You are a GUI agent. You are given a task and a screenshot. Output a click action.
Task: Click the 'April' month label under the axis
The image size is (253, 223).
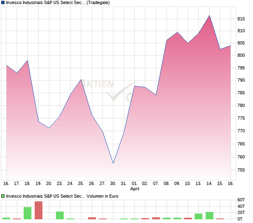coord(135,189)
